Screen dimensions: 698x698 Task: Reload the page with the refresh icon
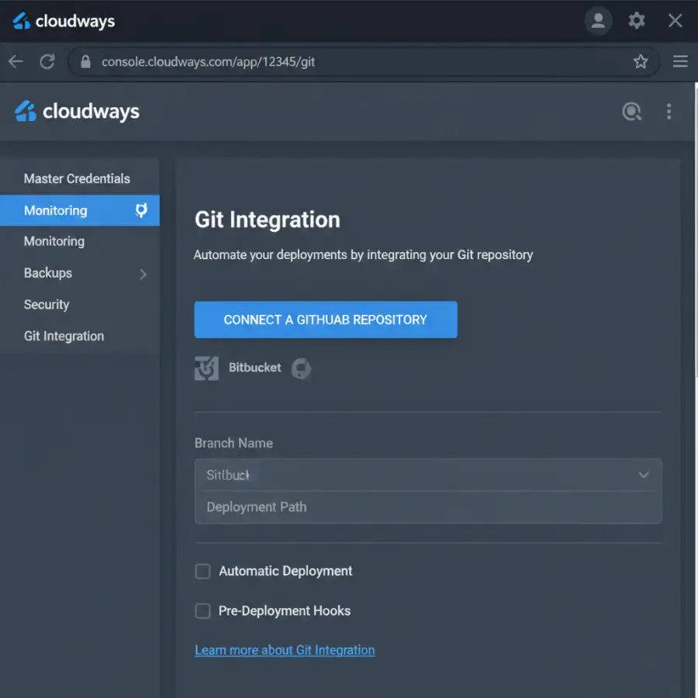[47, 61]
